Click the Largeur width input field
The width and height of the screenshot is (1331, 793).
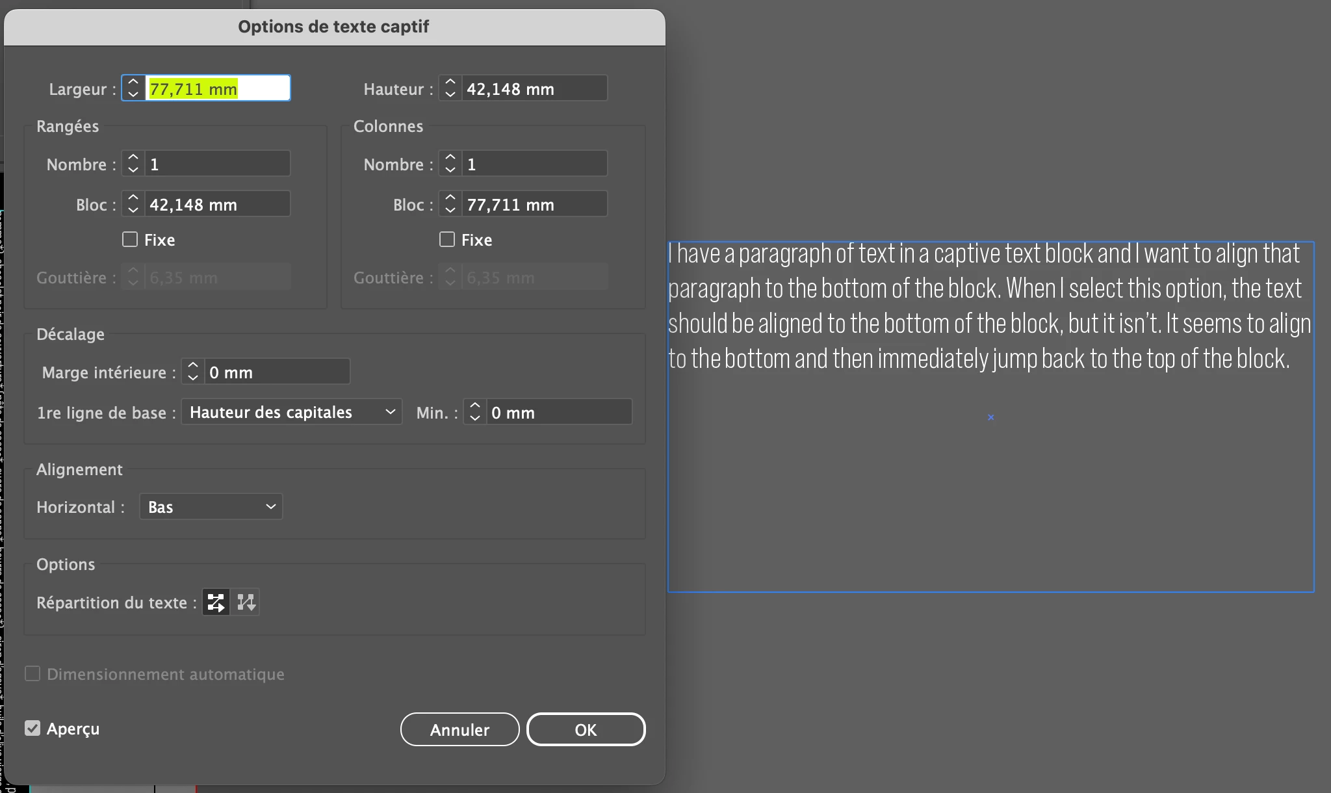pyautogui.click(x=217, y=88)
